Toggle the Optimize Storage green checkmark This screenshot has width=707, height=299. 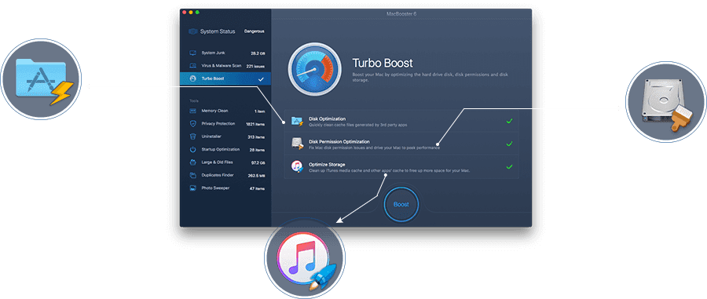coord(509,166)
